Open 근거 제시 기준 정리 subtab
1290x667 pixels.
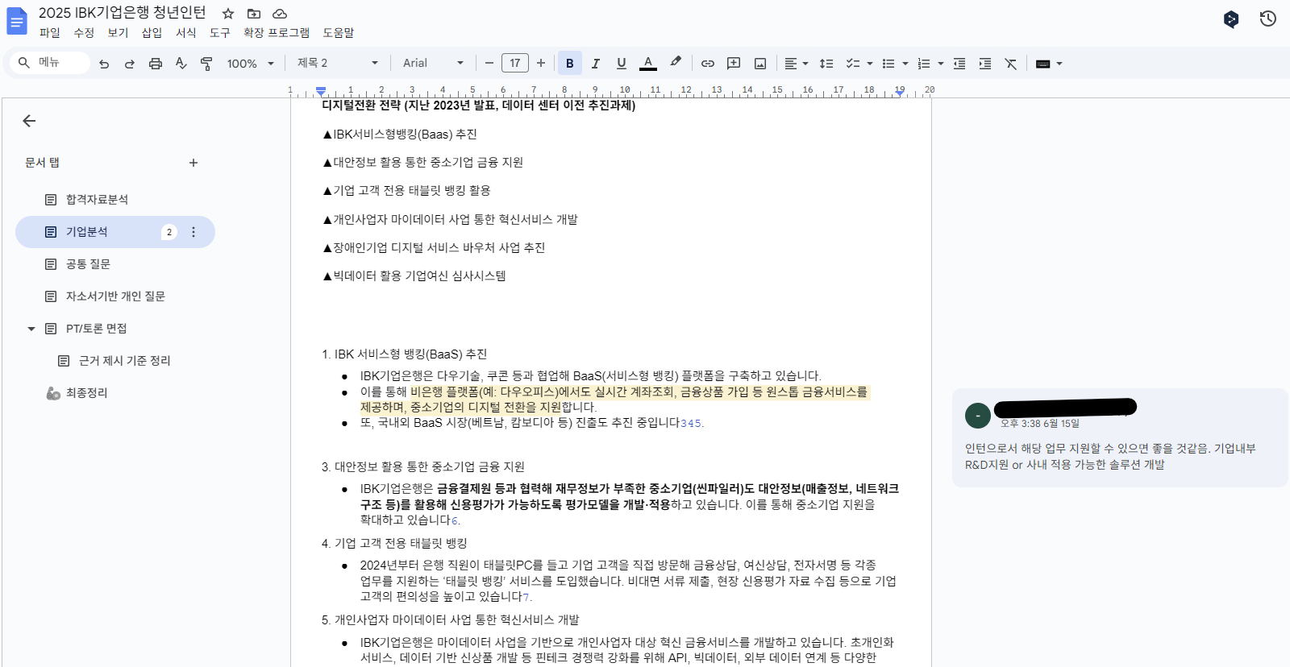pos(124,361)
